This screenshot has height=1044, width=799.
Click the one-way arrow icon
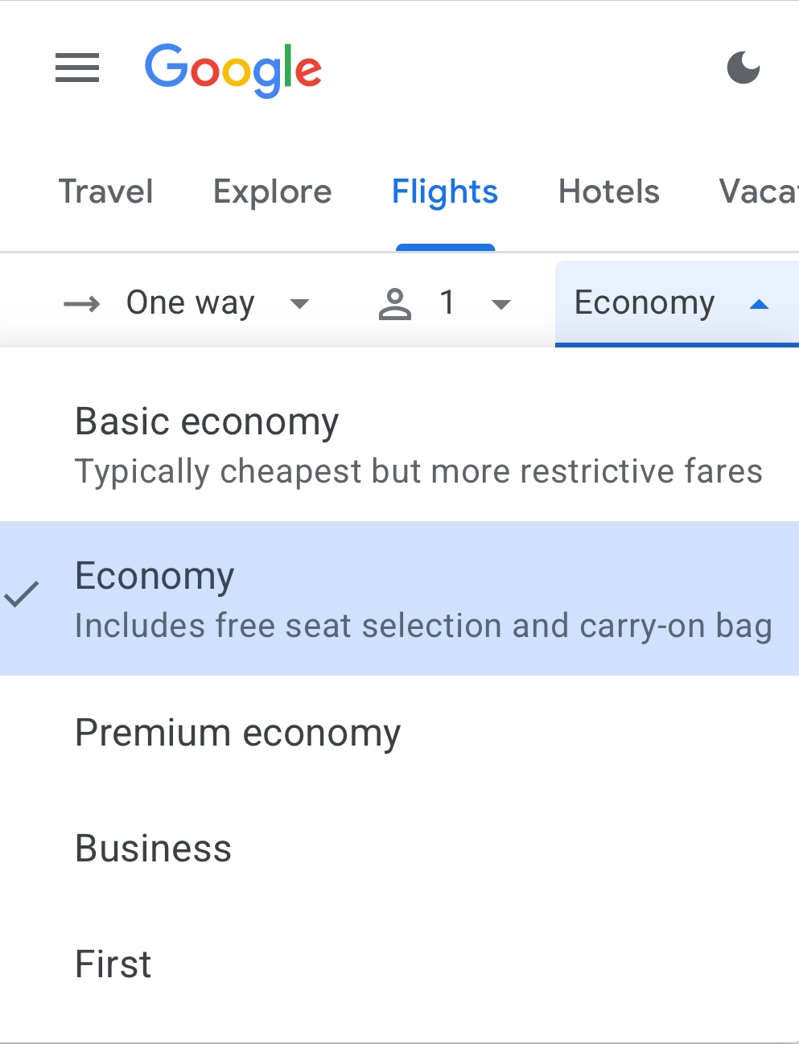click(x=82, y=303)
